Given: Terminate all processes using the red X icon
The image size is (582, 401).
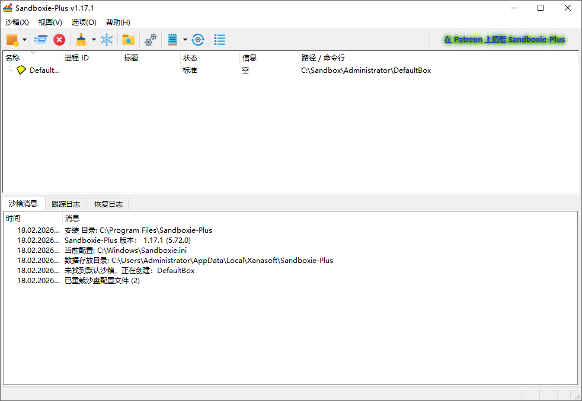Looking at the screenshot, I should pos(59,39).
